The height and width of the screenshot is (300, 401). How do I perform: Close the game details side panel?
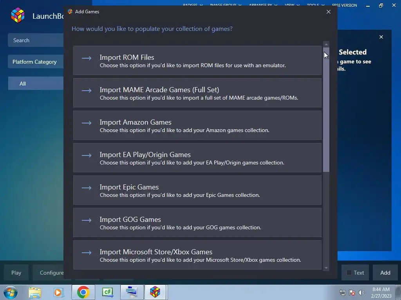(x=381, y=37)
